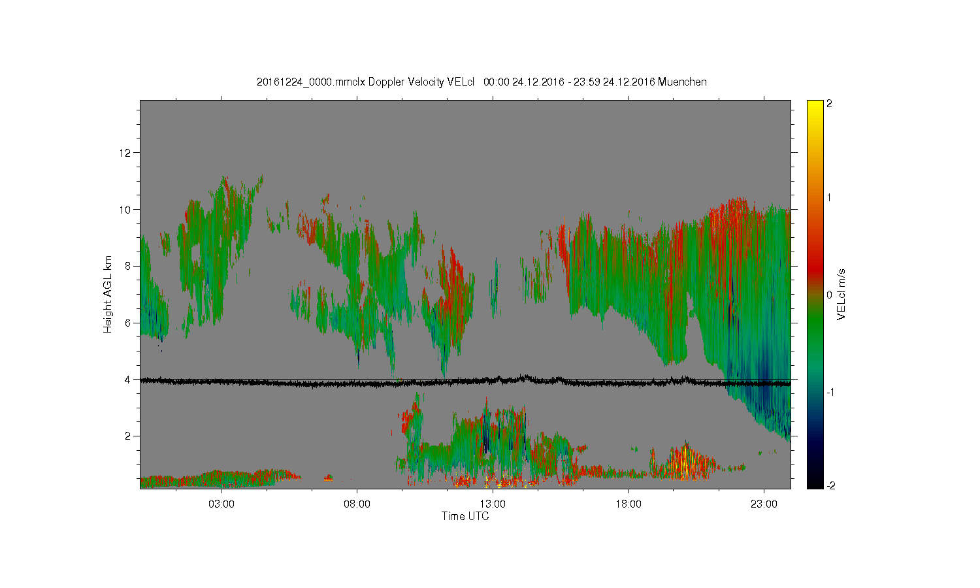Click the black line at 4 km
Screen dimensions: 980x588
[x=465, y=382]
